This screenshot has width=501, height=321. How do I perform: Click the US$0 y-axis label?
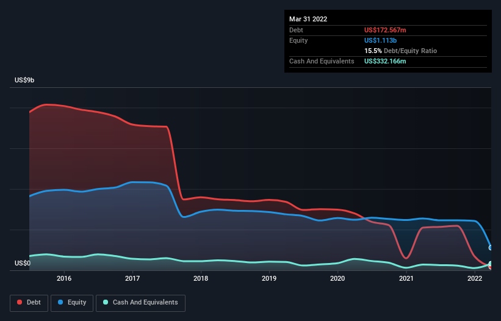pos(23,263)
